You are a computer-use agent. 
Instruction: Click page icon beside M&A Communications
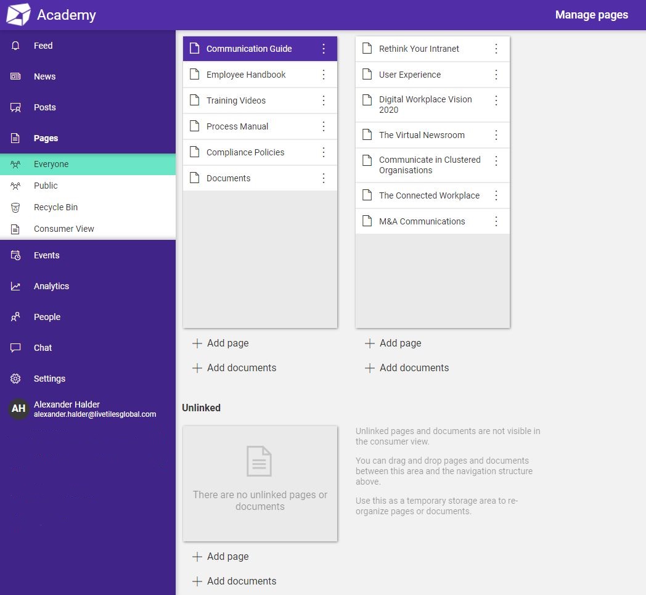coord(367,221)
